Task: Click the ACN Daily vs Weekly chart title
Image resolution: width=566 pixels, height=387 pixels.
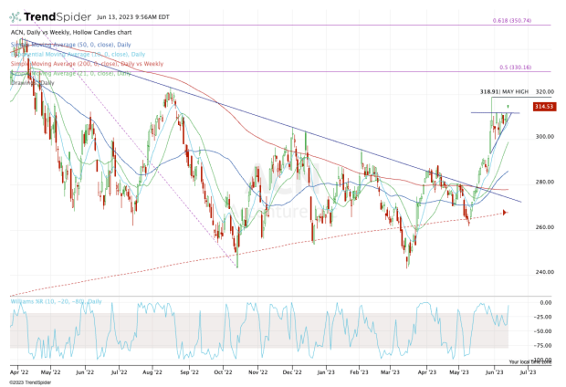Action: tap(71, 33)
